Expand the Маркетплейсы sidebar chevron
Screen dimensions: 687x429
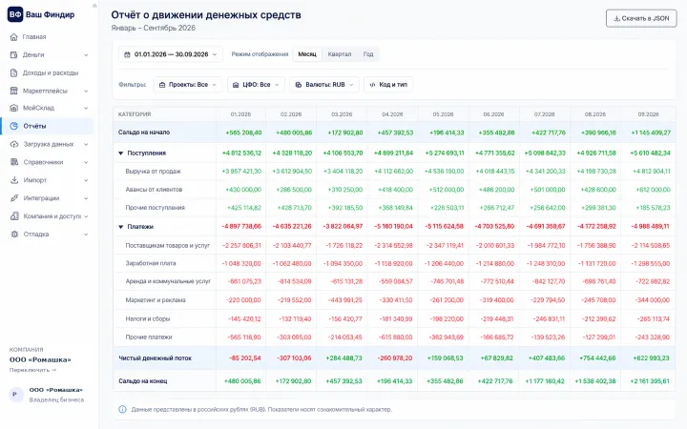click(86, 92)
